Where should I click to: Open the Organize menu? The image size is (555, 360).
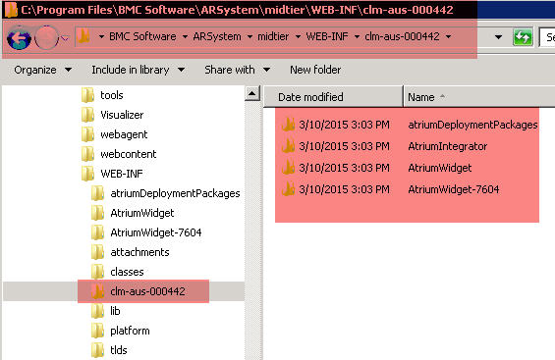[x=42, y=70]
